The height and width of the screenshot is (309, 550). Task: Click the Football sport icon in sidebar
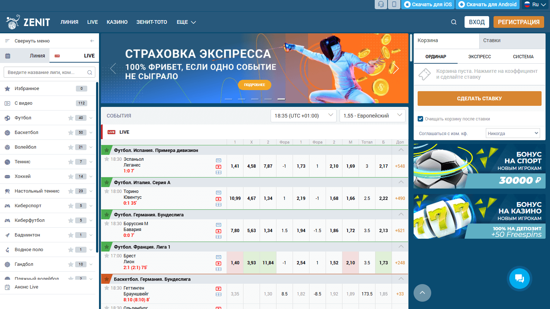(7, 118)
